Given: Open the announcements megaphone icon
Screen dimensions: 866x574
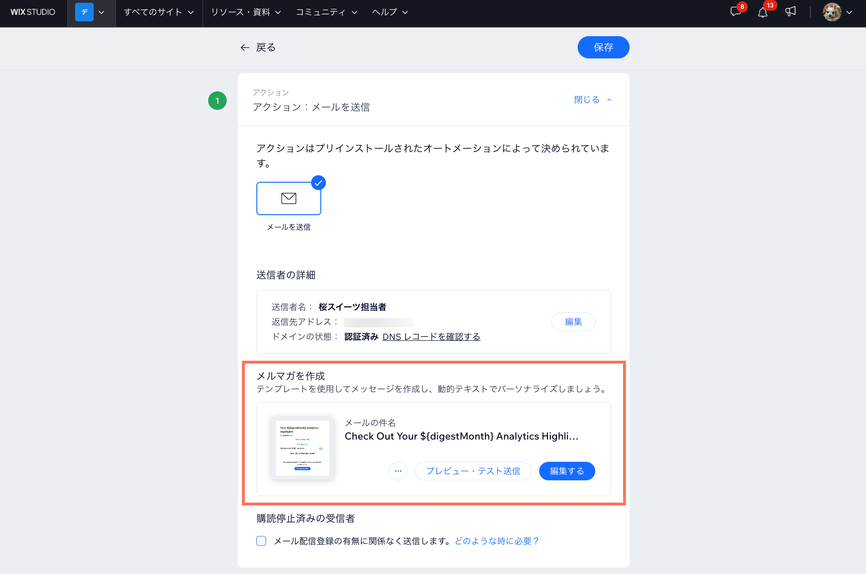Looking at the screenshot, I should tap(790, 12).
